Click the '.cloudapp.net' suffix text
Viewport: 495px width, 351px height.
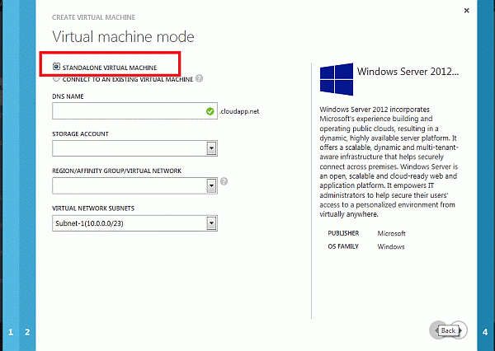[x=239, y=111]
